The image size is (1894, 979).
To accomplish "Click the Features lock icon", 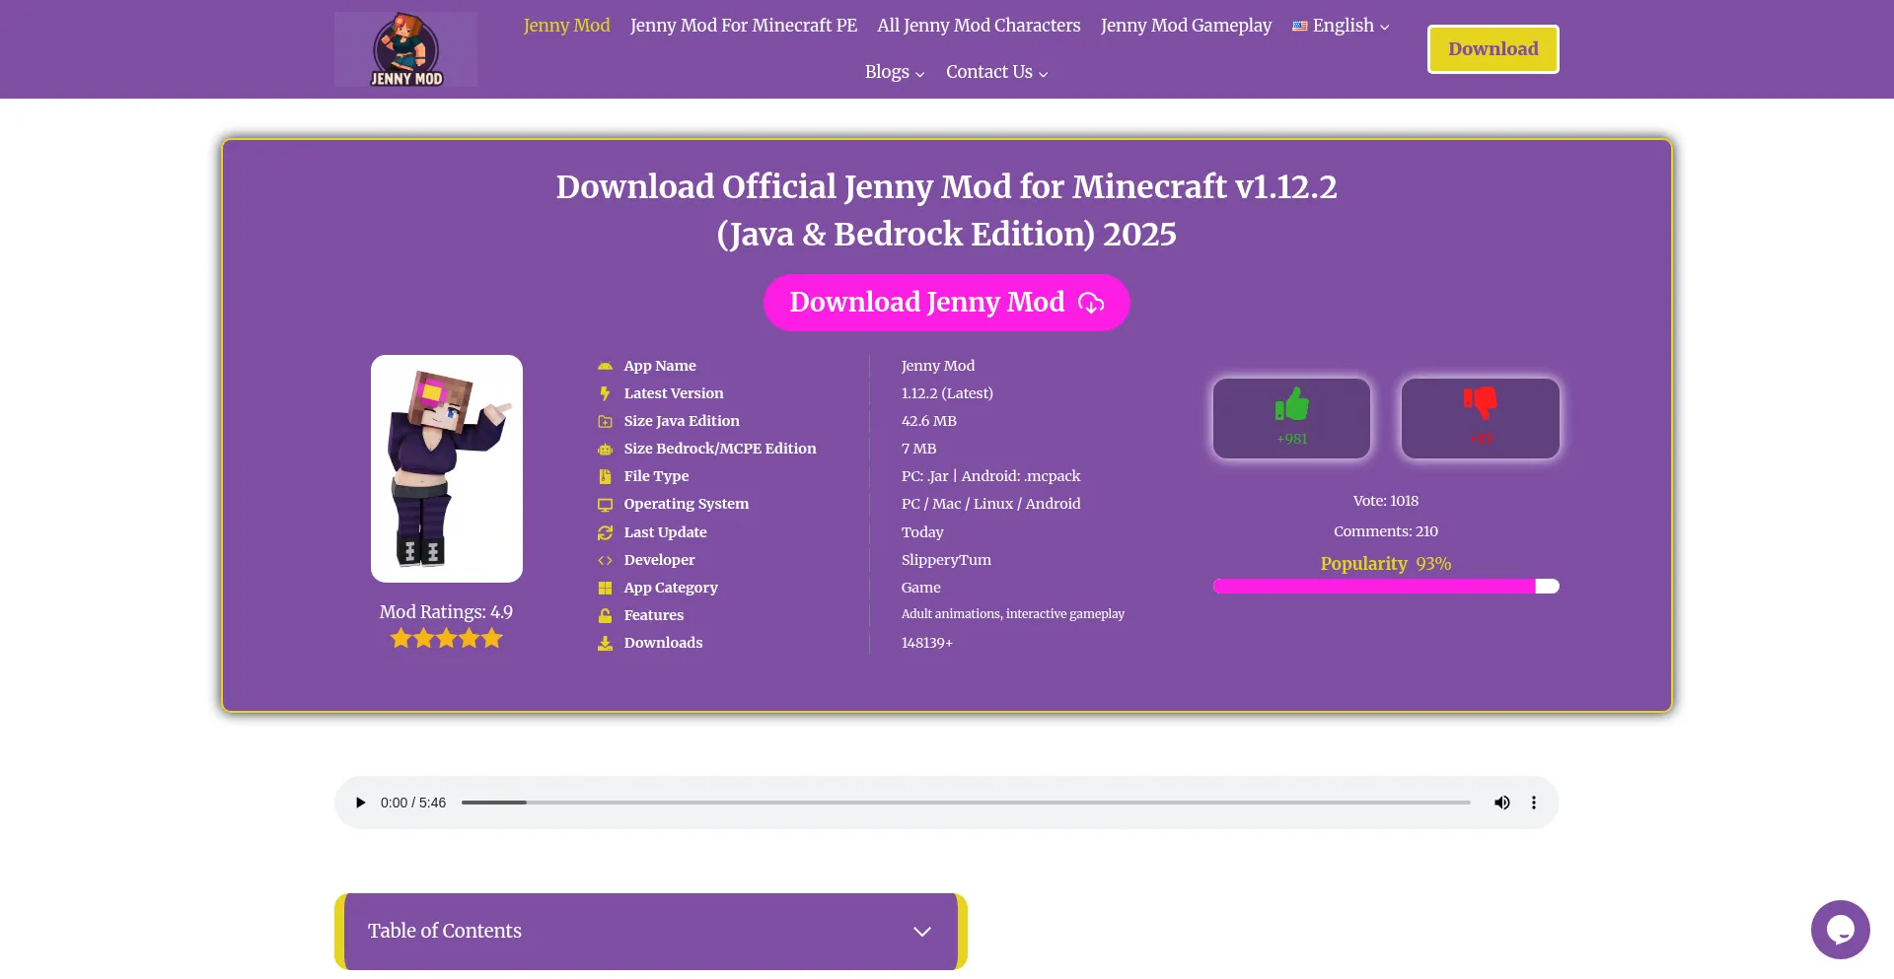I will pyautogui.click(x=605, y=615).
